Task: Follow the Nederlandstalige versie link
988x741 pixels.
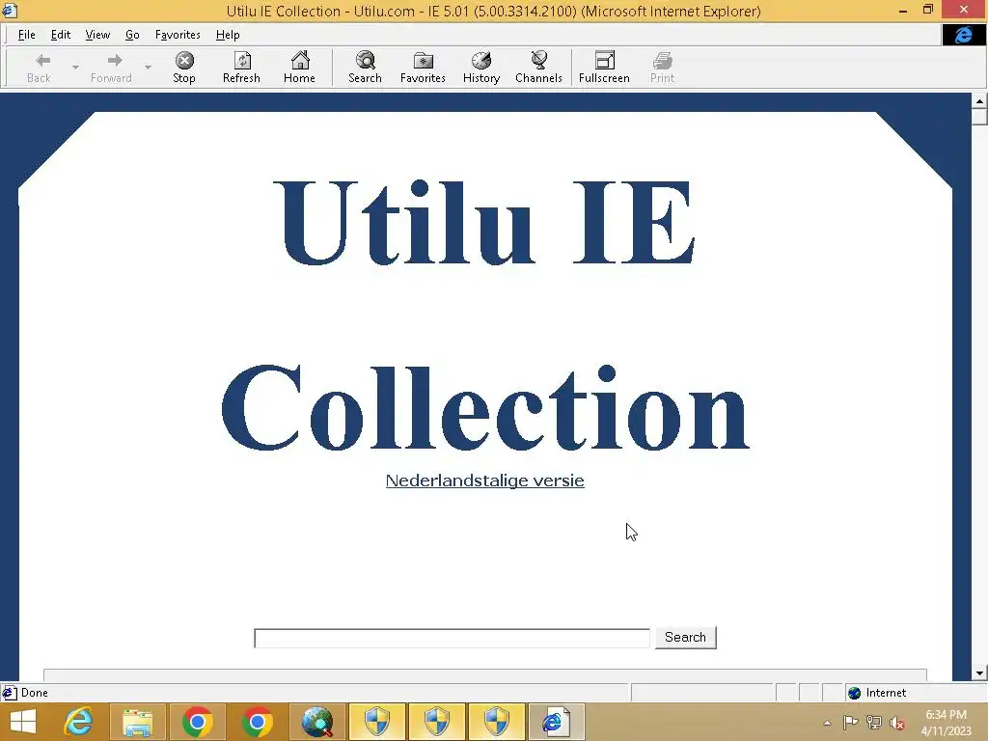Action: pyautogui.click(x=485, y=480)
